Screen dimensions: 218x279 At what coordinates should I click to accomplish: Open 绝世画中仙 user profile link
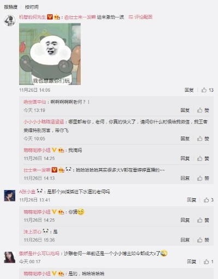(x=35, y=102)
